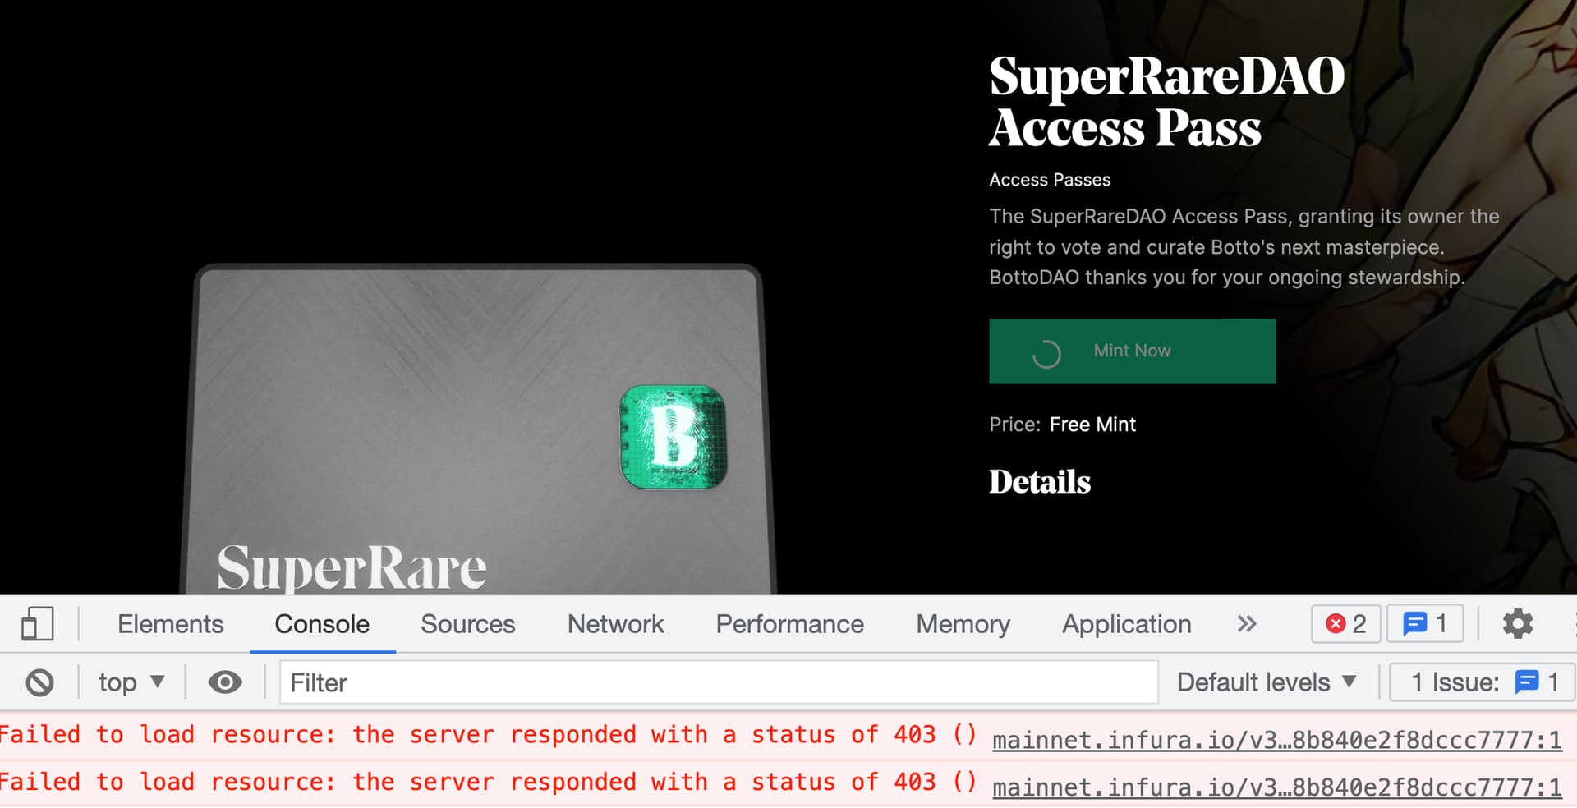Open the Performance tab
This screenshot has height=808, width=1577.
coord(789,624)
